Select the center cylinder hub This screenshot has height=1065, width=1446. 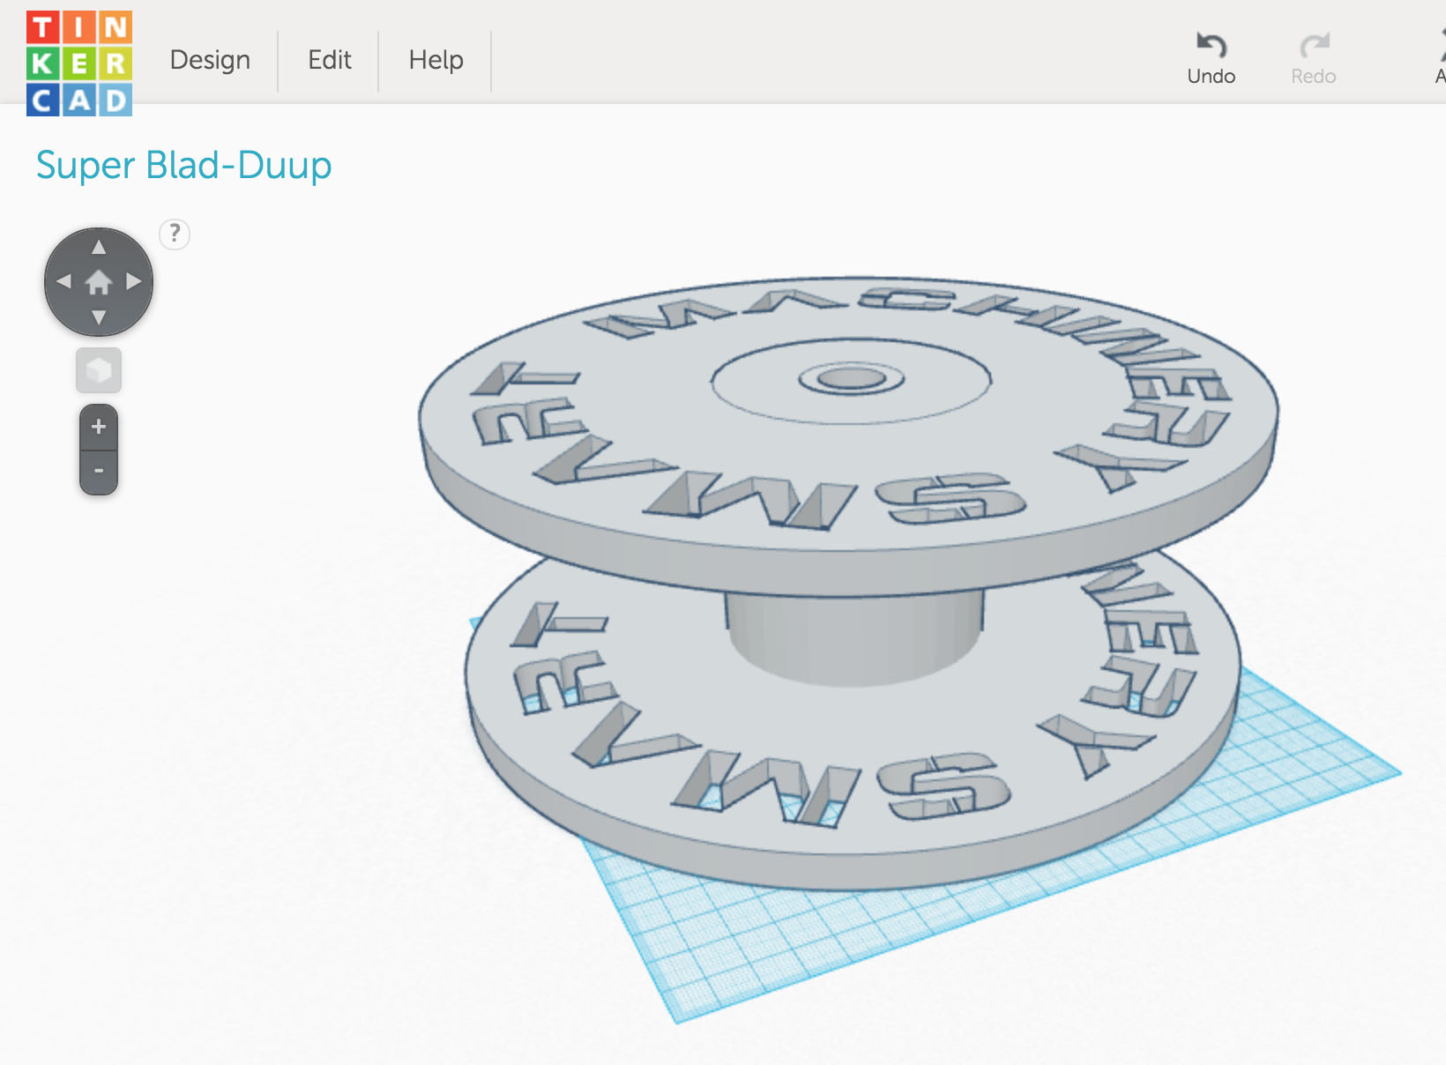tap(853, 639)
